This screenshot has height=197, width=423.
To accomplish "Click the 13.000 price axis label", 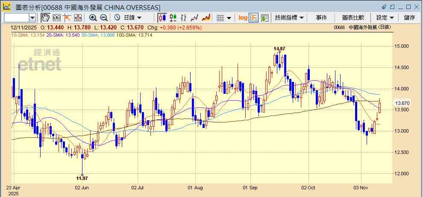I will click(x=402, y=131).
